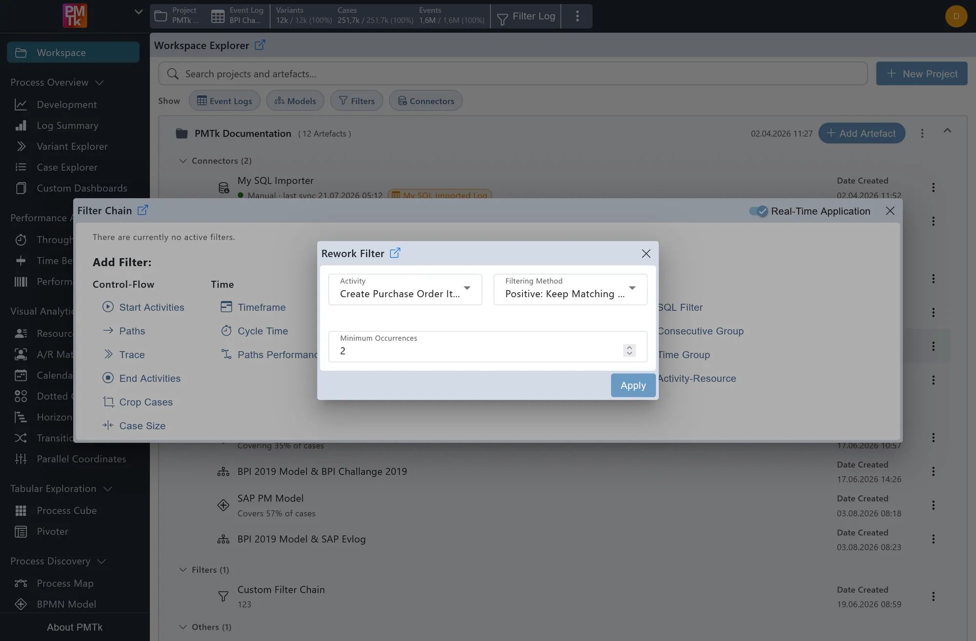Open Pivoter in sidebar
This screenshot has width=976, height=641.
[52, 531]
